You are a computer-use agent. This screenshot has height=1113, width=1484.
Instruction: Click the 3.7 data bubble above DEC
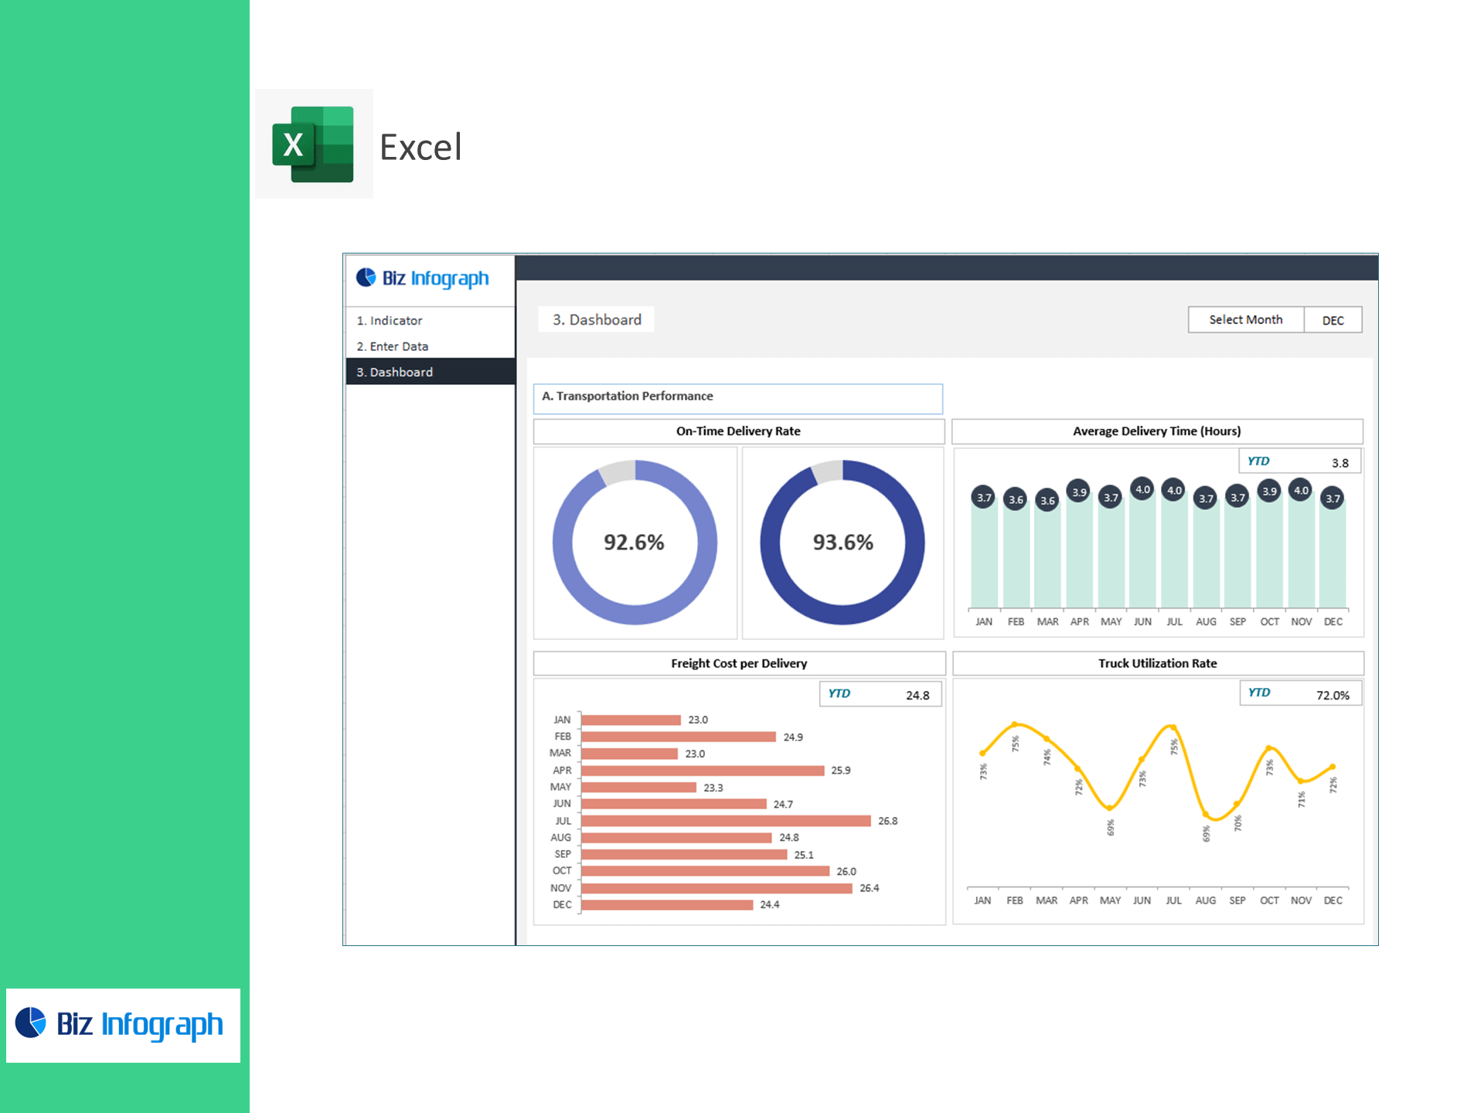coord(1333,499)
